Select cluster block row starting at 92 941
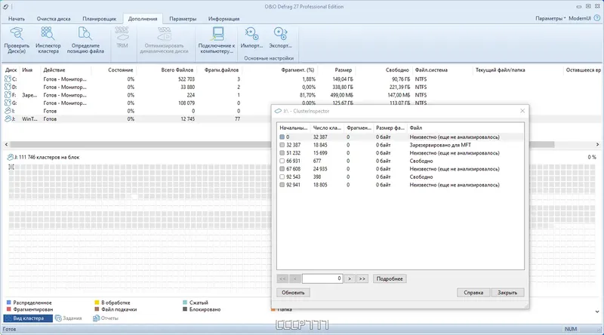604x335 pixels. [400, 185]
